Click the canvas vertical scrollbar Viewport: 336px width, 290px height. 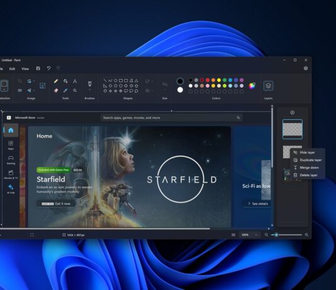click(272, 137)
